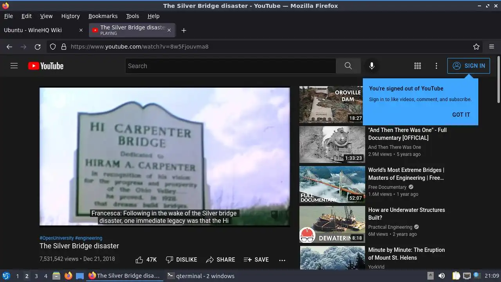Switch to workspace 3 in the pager
Image resolution: width=501 pixels, height=282 pixels.
pyautogui.click(x=36, y=276)
